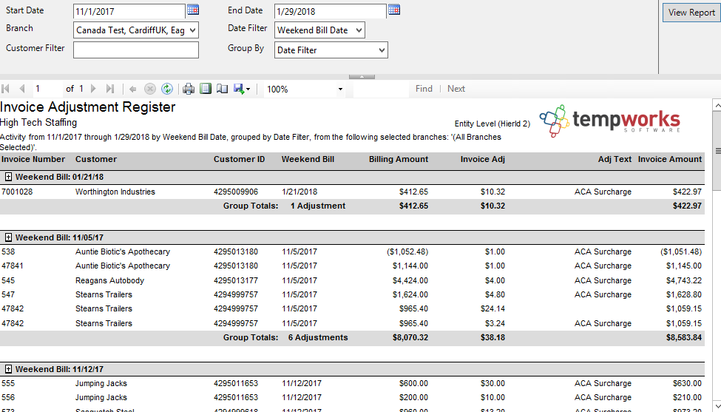This screenshot has height=412, width=721.
Task: Click the current page number field
Action: 47,89
